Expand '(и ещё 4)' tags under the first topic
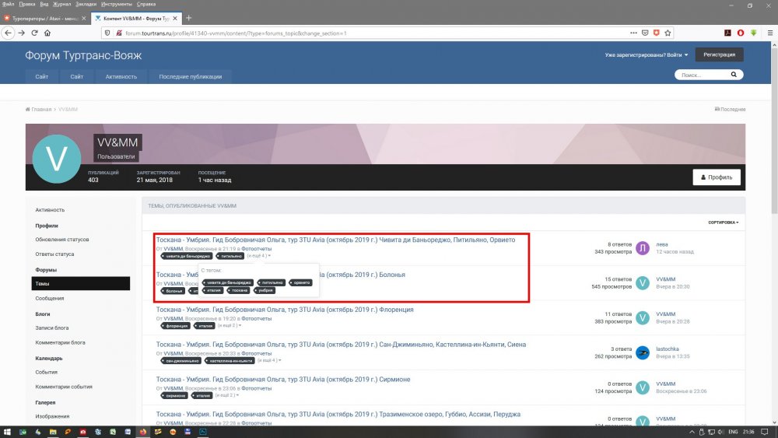 point(259,256)
